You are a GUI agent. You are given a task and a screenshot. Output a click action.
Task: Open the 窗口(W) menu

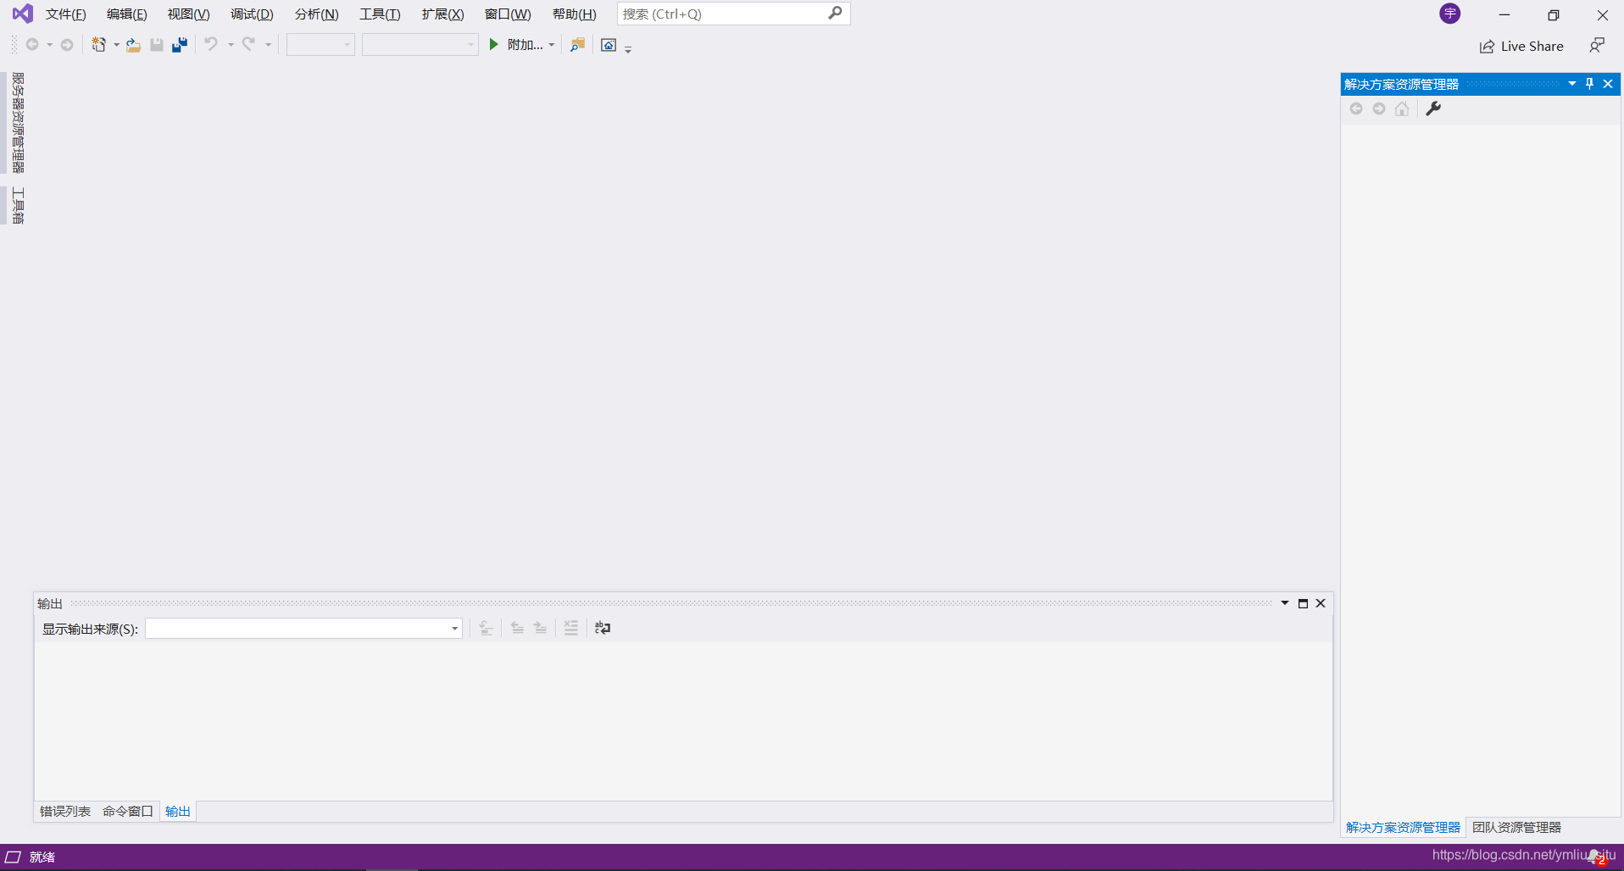pyautogui.click(x=508, y=14)
